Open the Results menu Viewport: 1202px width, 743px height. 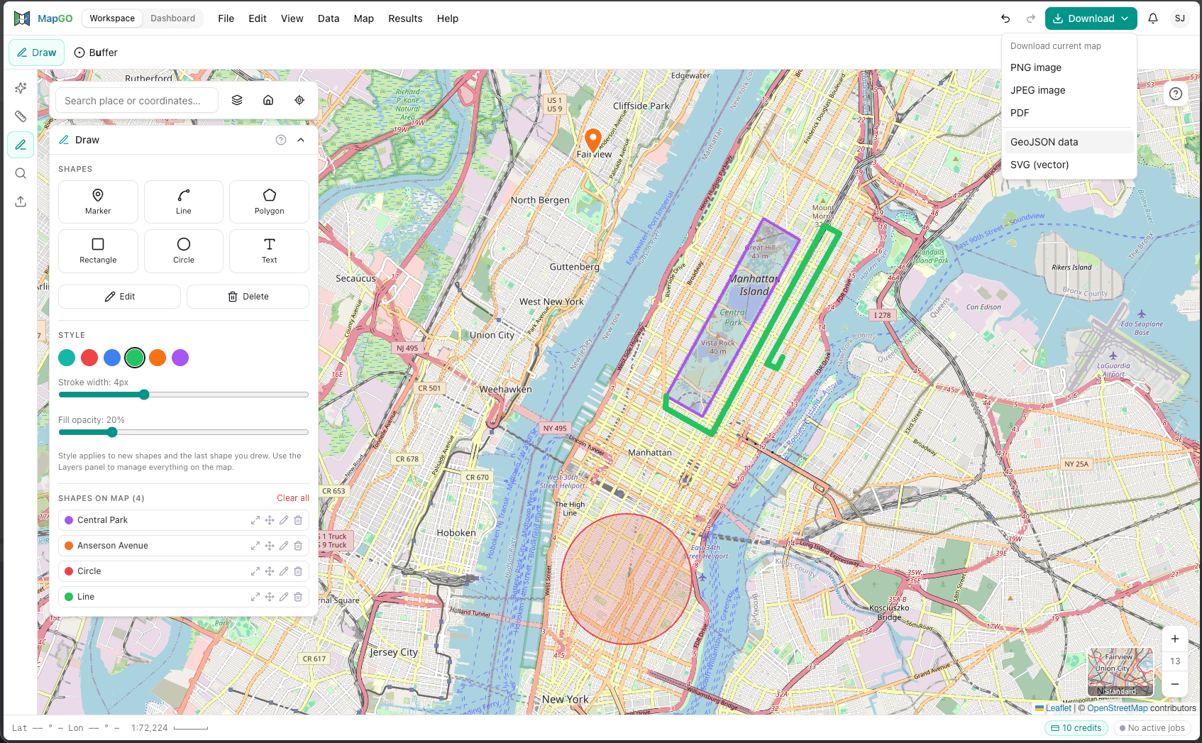coord(405,18)
